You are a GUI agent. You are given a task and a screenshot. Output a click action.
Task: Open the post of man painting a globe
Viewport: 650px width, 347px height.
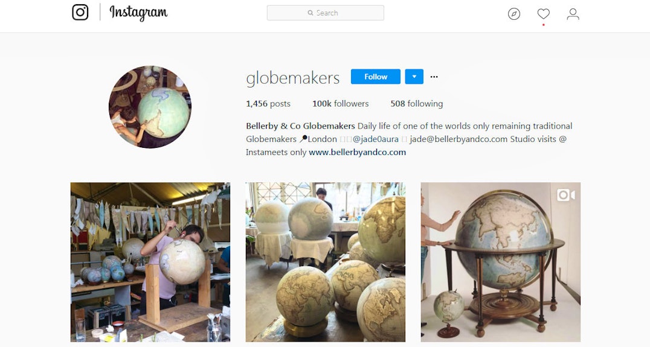click(x=150, y=262)
